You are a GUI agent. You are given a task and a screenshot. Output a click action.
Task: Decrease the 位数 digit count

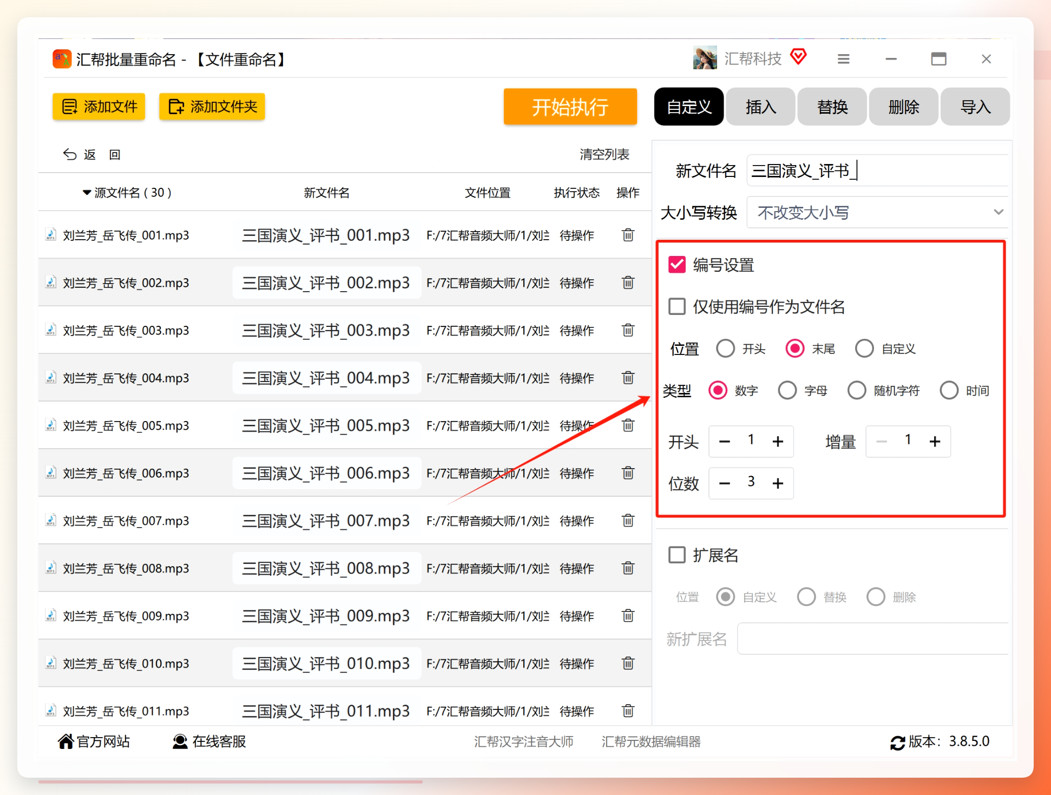(x=725, y=483)
